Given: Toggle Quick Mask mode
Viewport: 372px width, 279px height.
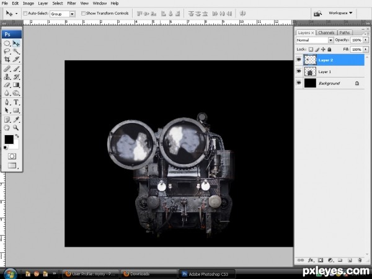Looking at the screenshot, I should point(12,156).
